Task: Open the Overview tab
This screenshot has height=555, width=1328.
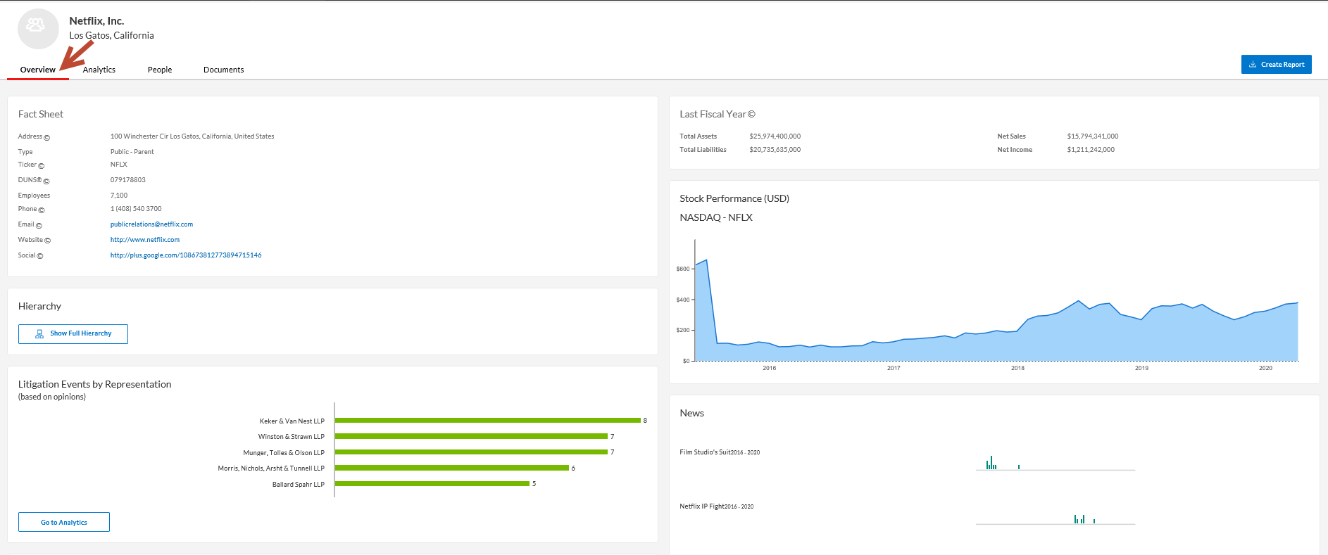Action: (x=38, y=70)
